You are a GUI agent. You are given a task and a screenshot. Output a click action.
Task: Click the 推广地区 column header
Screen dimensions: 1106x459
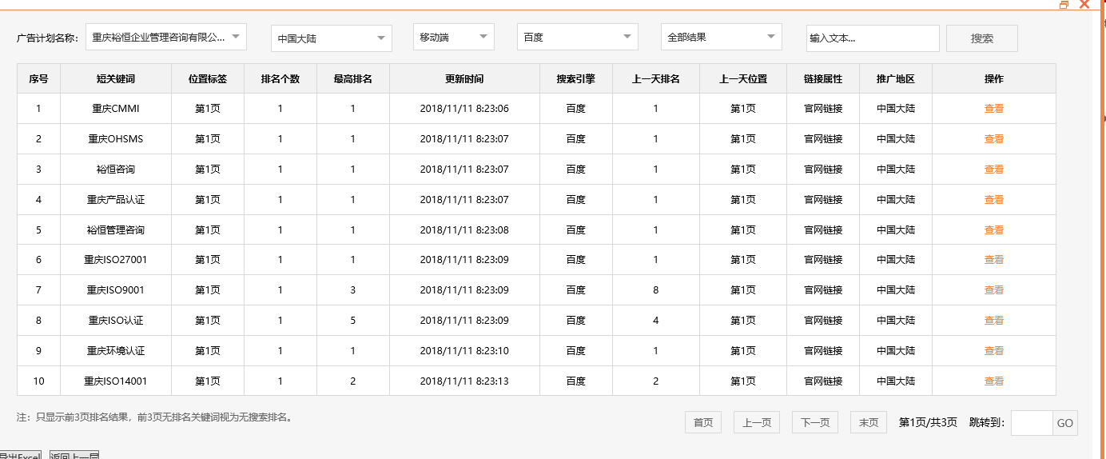pos(896,79)
